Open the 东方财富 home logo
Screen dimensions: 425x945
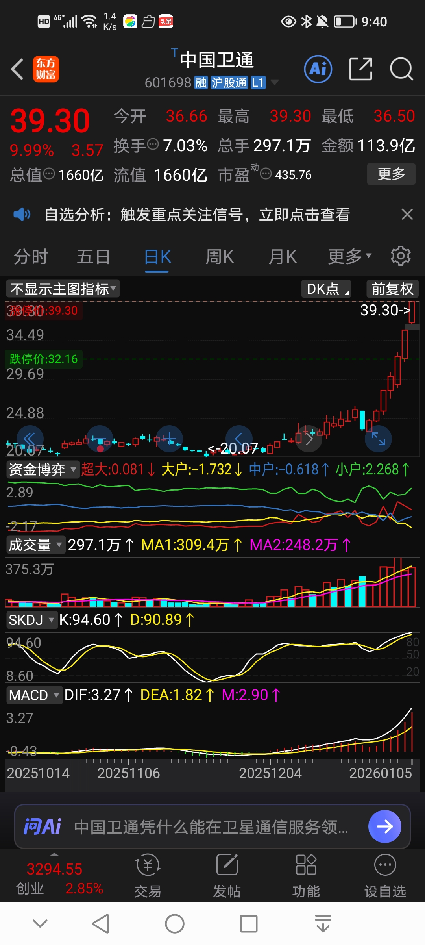[x=46, y=69]
